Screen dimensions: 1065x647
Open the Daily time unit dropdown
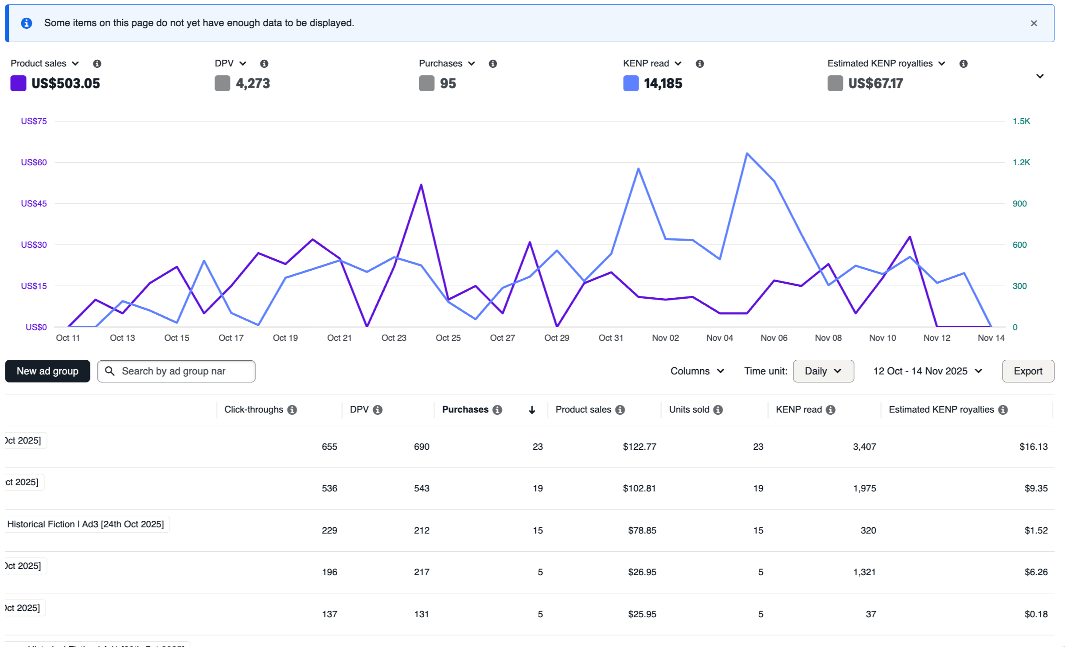pyautogui.click(x=823, y=371)
